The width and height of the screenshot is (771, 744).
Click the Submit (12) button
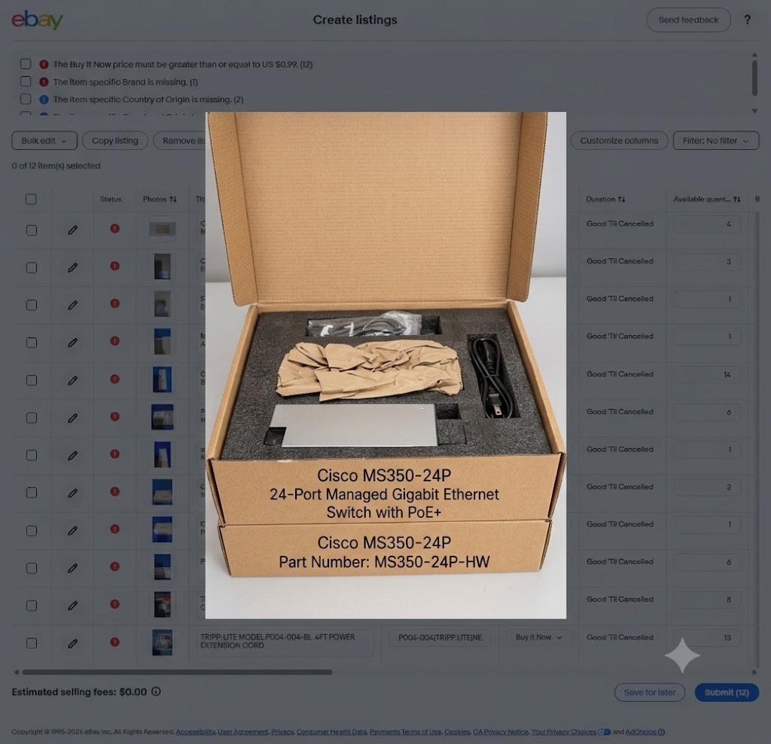727,692
